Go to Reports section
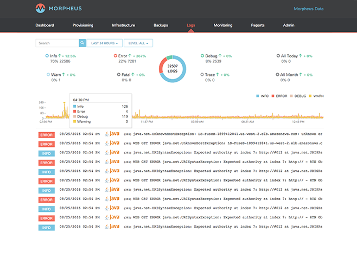 pyautogui.click(x=258, y=25)
